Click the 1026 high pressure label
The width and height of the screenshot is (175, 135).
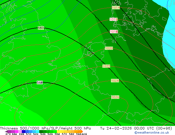tap(115, 97)
